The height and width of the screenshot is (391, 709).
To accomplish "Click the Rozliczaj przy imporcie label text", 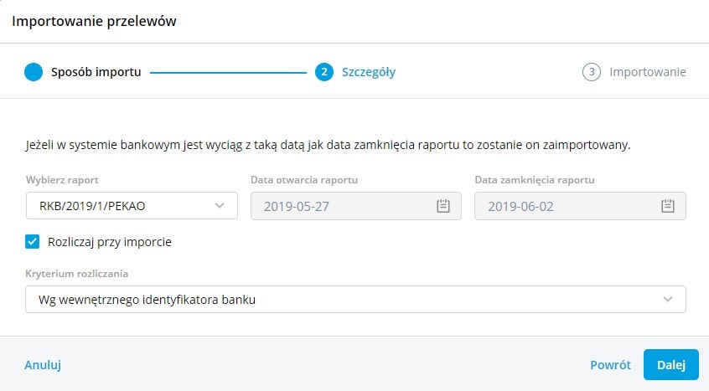I will point(110,242).
